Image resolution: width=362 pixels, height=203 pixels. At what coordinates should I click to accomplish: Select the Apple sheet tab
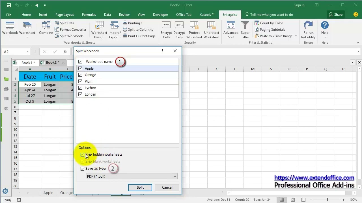coord(48,193)
